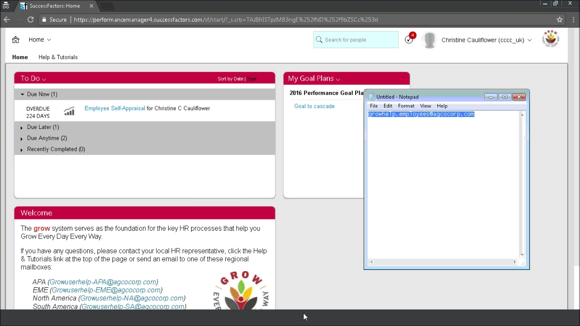Click the performance chart icon beside the self-appraisal

click(x=69, y=111)
